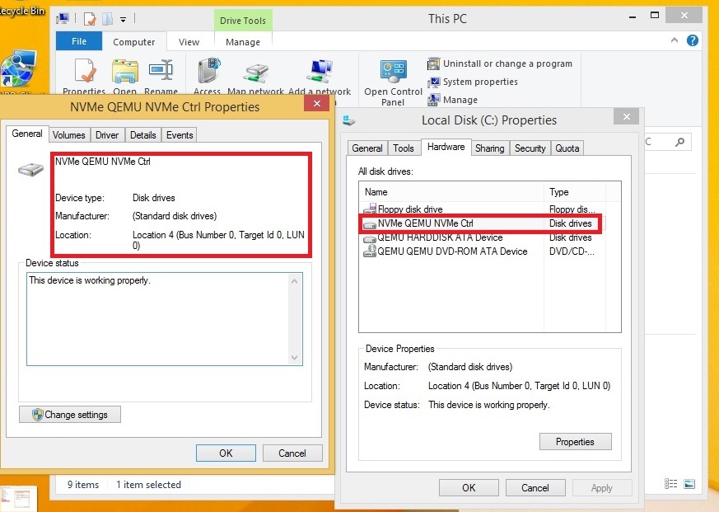Viewport: 719px width, 512px height.
Task: Select NVMe QEMU NVMe Ctrl drive row
Action: tap(482, 223)
